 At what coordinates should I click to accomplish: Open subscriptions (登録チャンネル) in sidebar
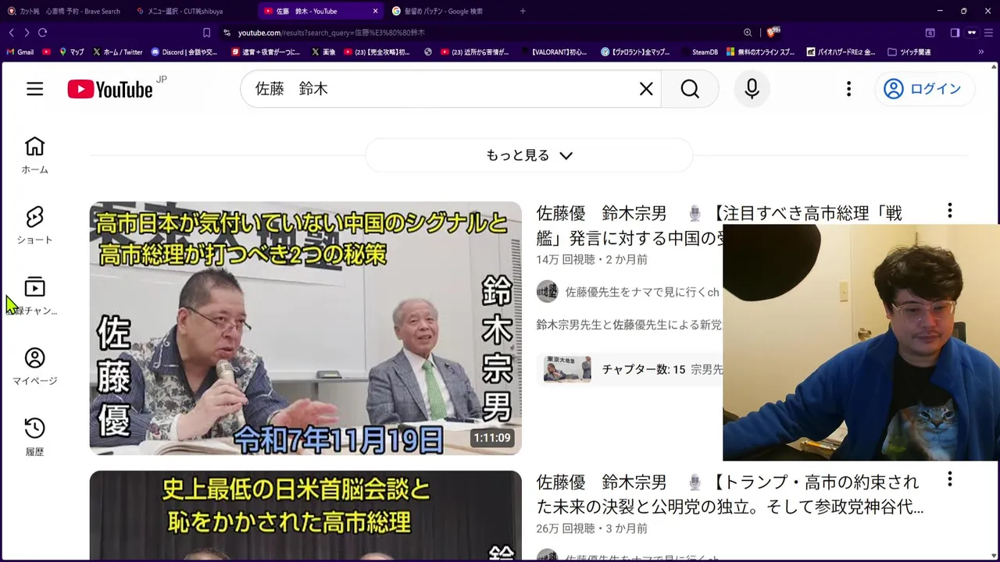click(x=34, y=296)
